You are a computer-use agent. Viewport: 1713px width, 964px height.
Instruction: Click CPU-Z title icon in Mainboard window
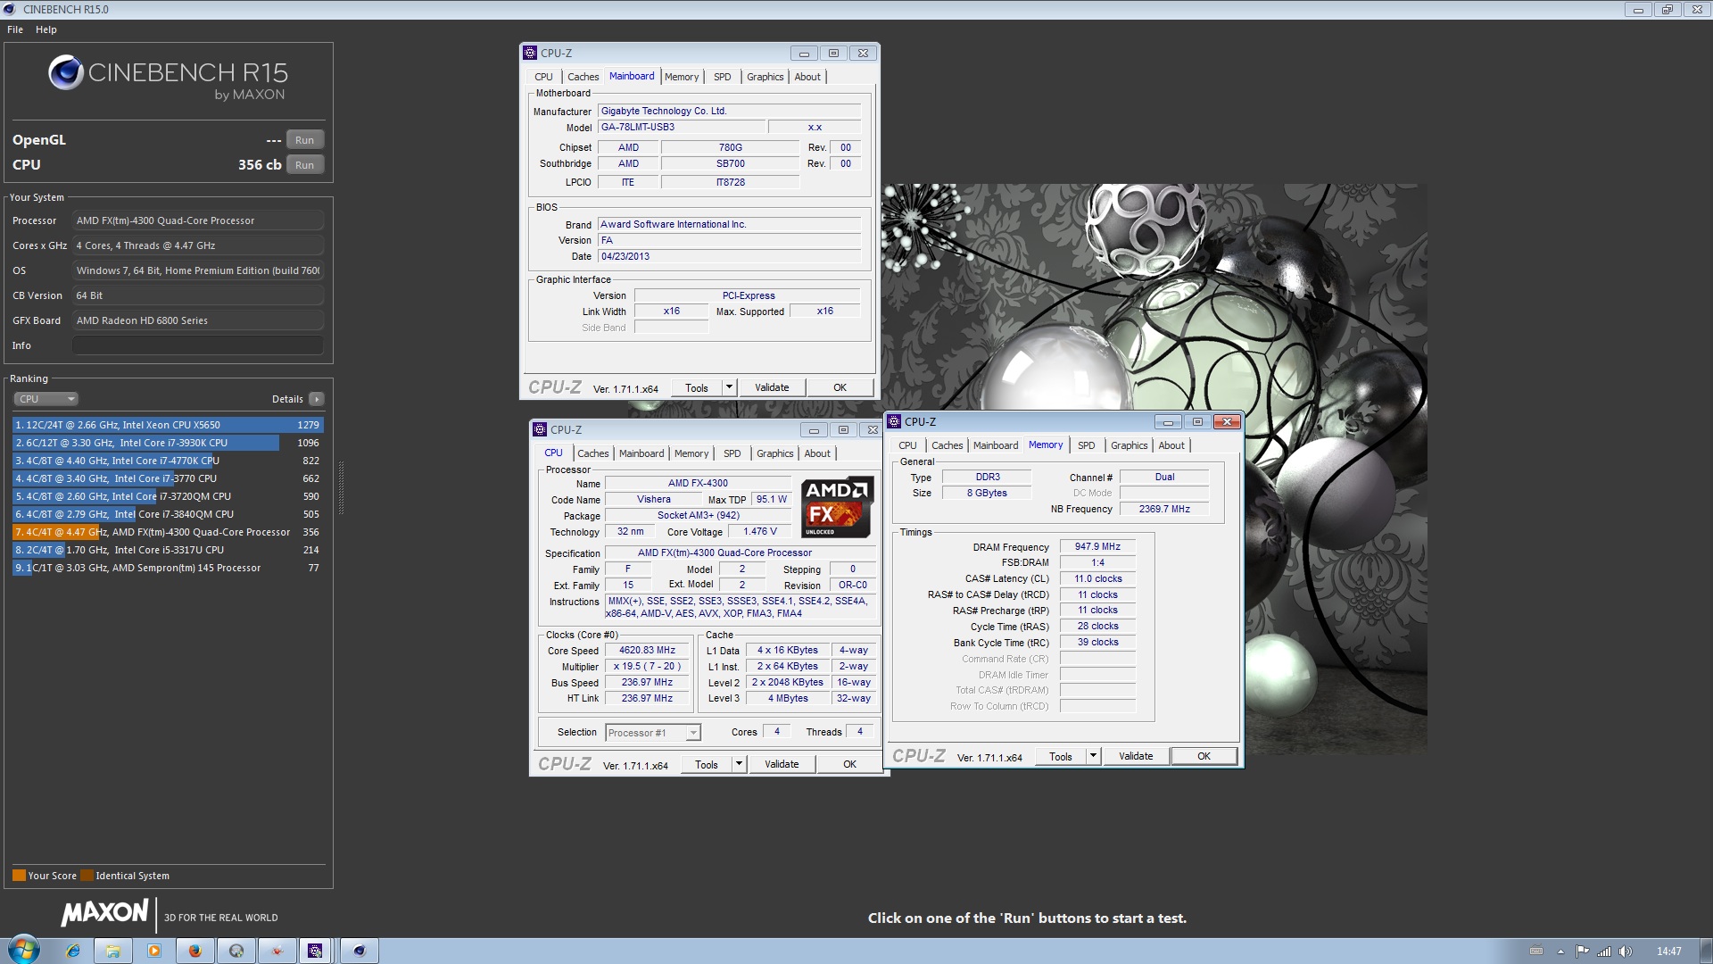click(530, 53)
